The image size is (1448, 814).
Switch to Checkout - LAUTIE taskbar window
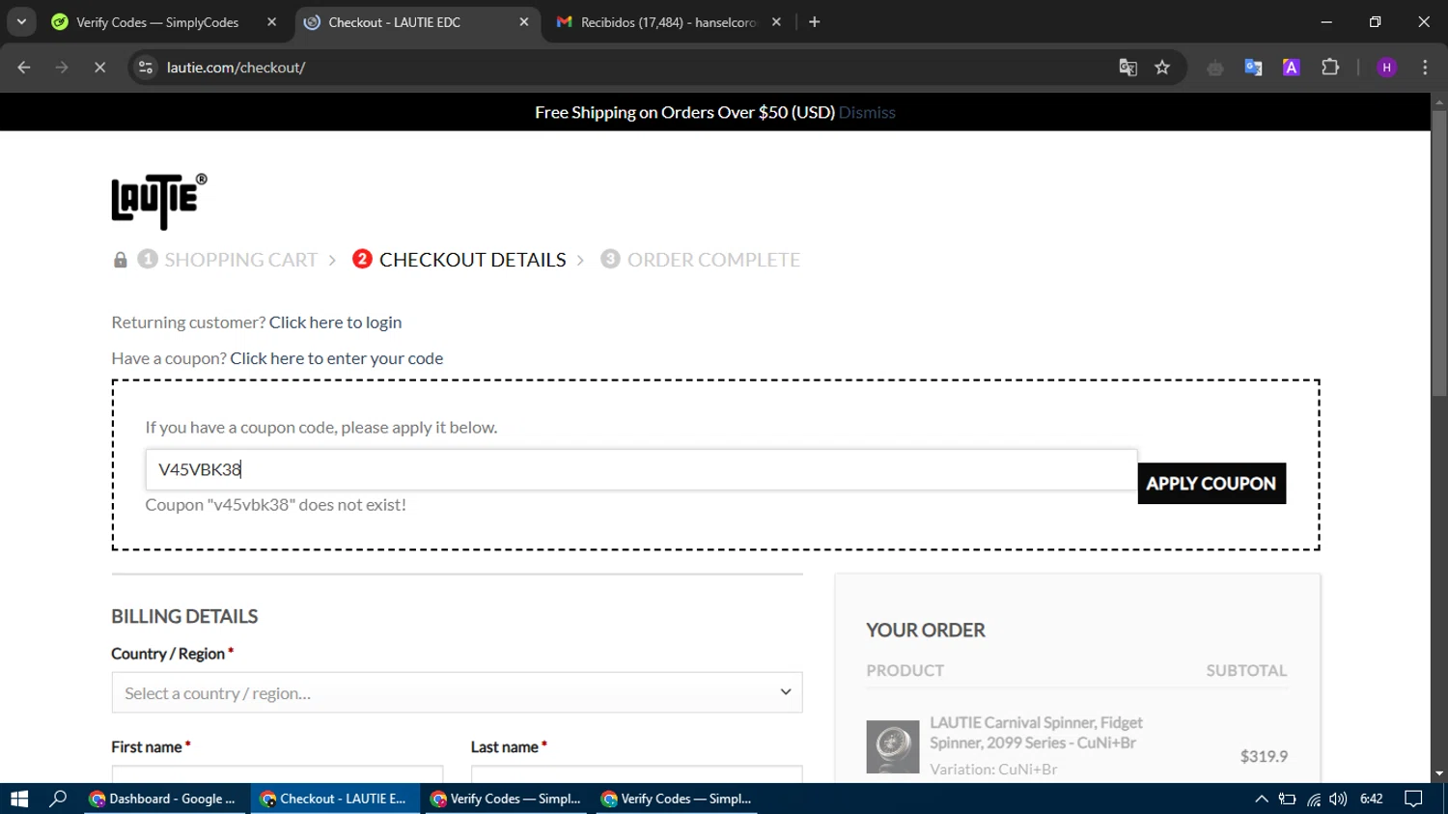(335, 799)
